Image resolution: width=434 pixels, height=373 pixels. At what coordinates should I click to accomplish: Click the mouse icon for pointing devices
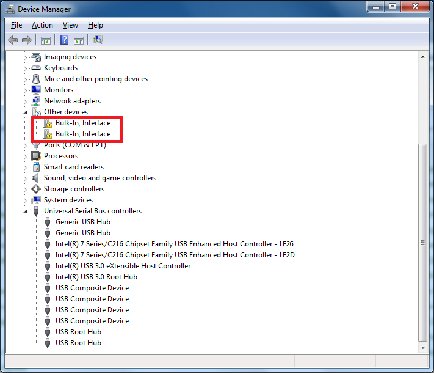[36, 79]
